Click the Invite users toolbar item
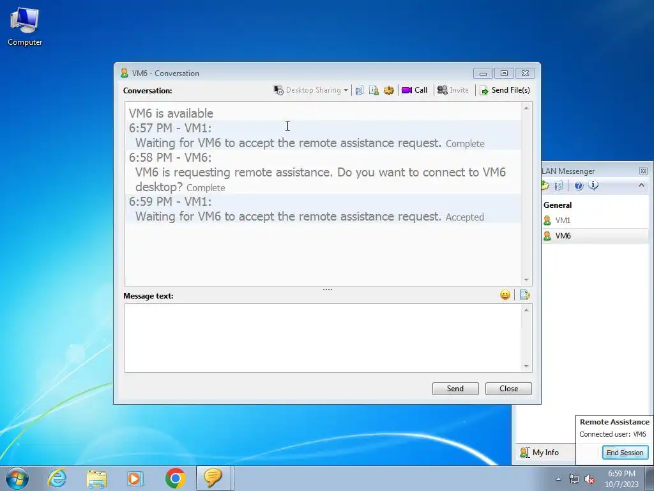 (x=453, y=90)
